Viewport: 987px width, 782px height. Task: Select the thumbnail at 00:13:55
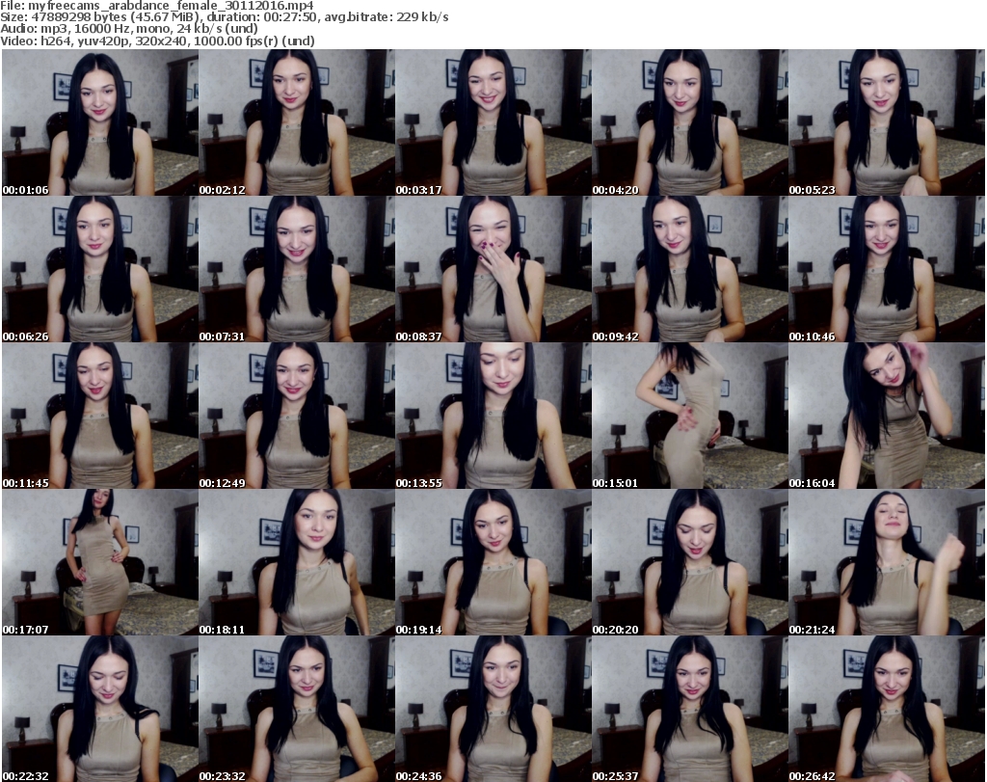pyautogui.click(x=493, y=416)
